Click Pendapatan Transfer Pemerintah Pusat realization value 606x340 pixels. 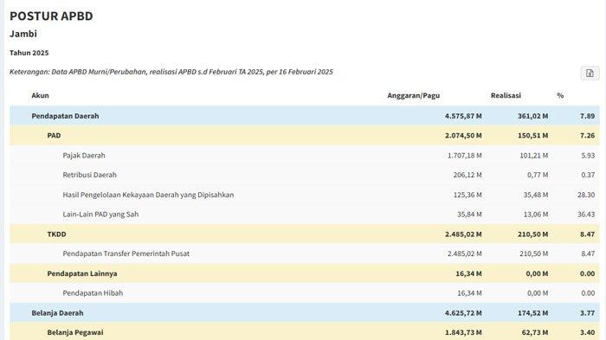coord(534,253)
